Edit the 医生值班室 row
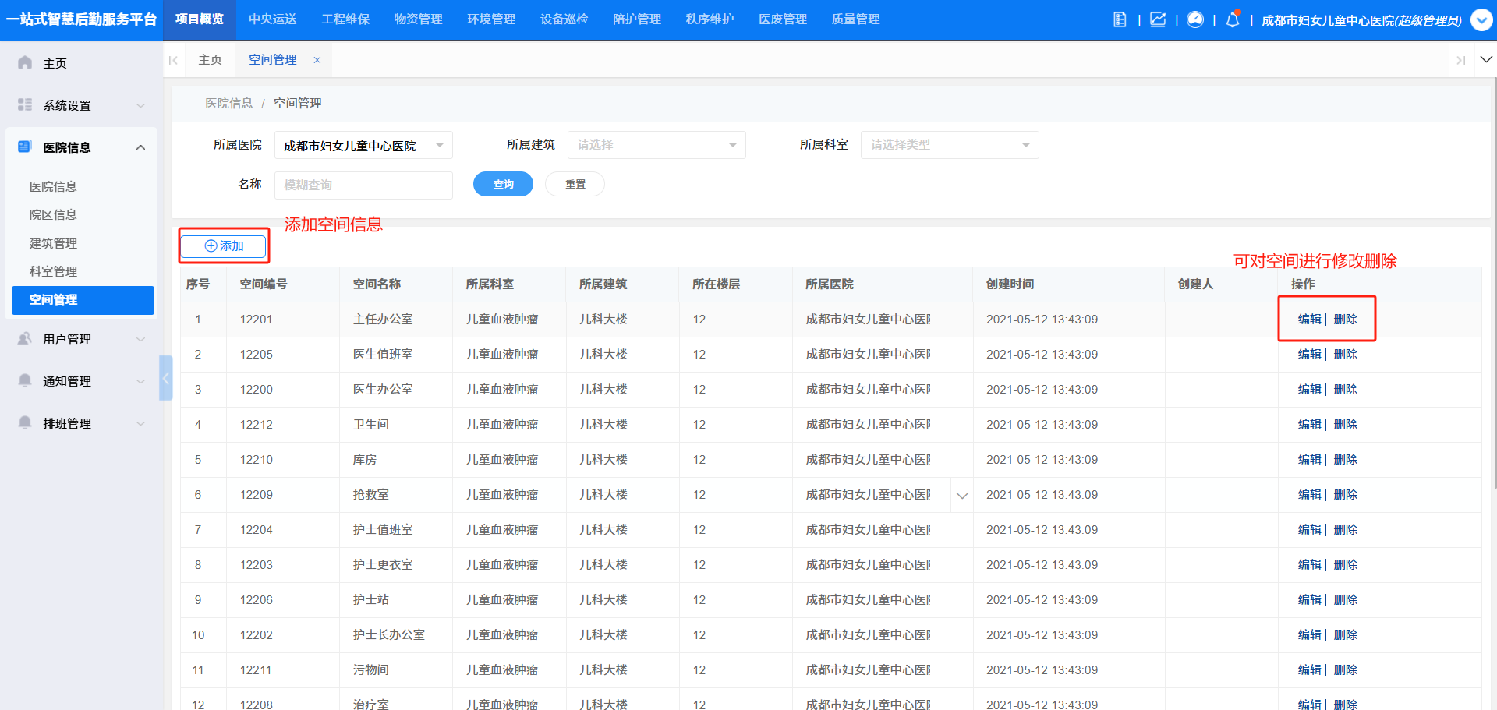1497x710 pixels. pyautogui.click(x=1309, y=354)
